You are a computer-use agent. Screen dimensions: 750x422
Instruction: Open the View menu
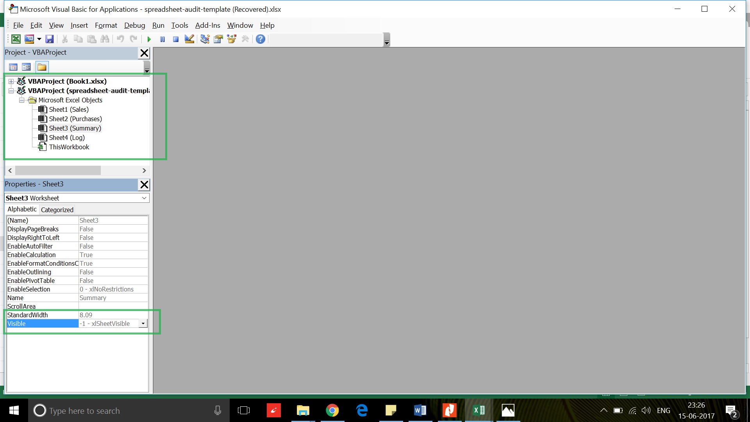(56, 25)
